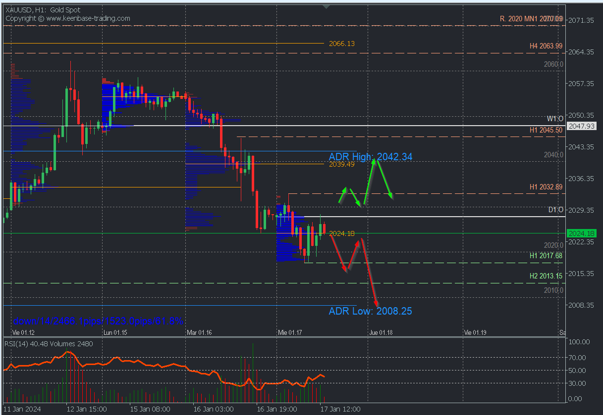Click the 17 Jan 12:00 time axis label
This screenshot has height=415, width=603.
pos(340,409)
